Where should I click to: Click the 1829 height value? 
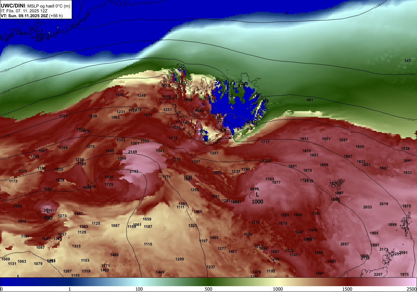[x=405, y=149]
